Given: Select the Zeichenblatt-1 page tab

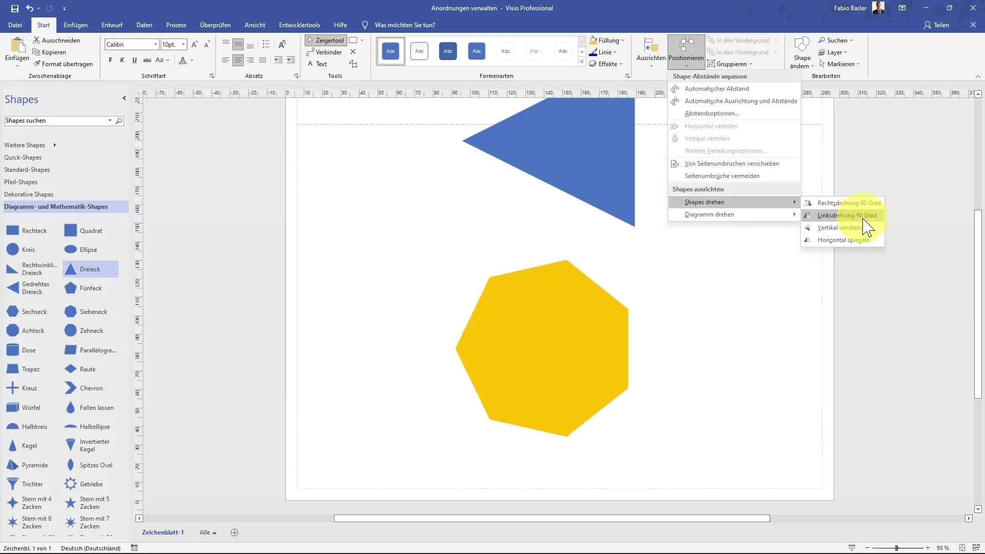Looking at the screenshot, I should [163, 532].
